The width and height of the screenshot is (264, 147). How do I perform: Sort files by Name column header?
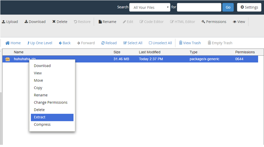click(19, 52)
